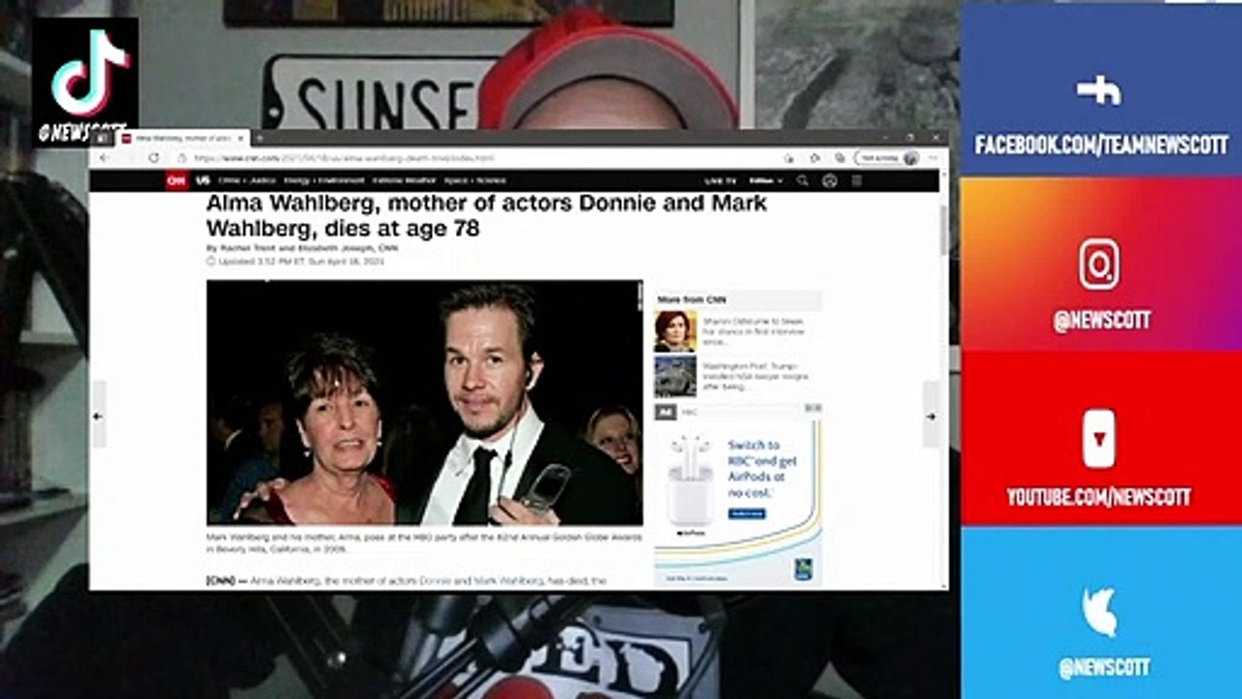
Task: Click the Sharon Osbourne story thumbnail
Action: tap(675, 331)
